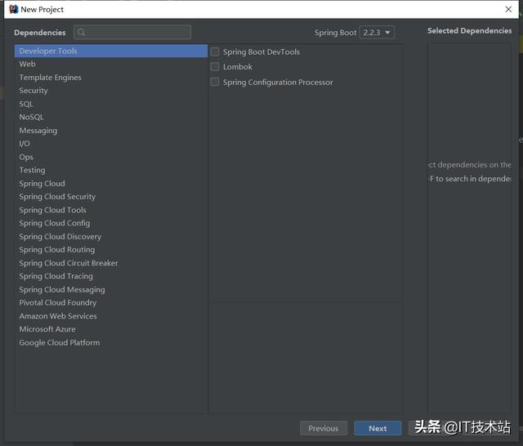
Task: Open the Security category
Action: tap(111, 91)
